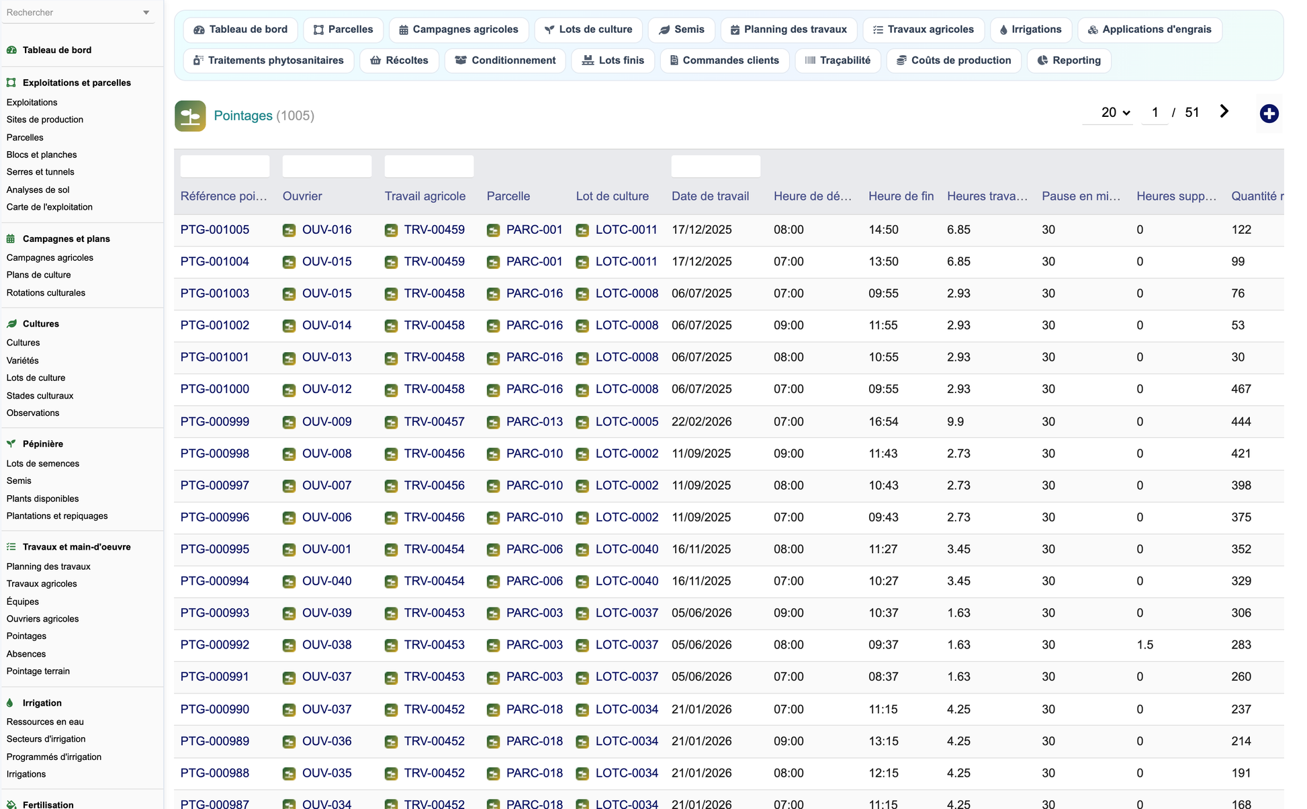Click the icon beside LOTC-0040 in PTG-000994 row
This screenshot has height=809, width=1307.
582,582
